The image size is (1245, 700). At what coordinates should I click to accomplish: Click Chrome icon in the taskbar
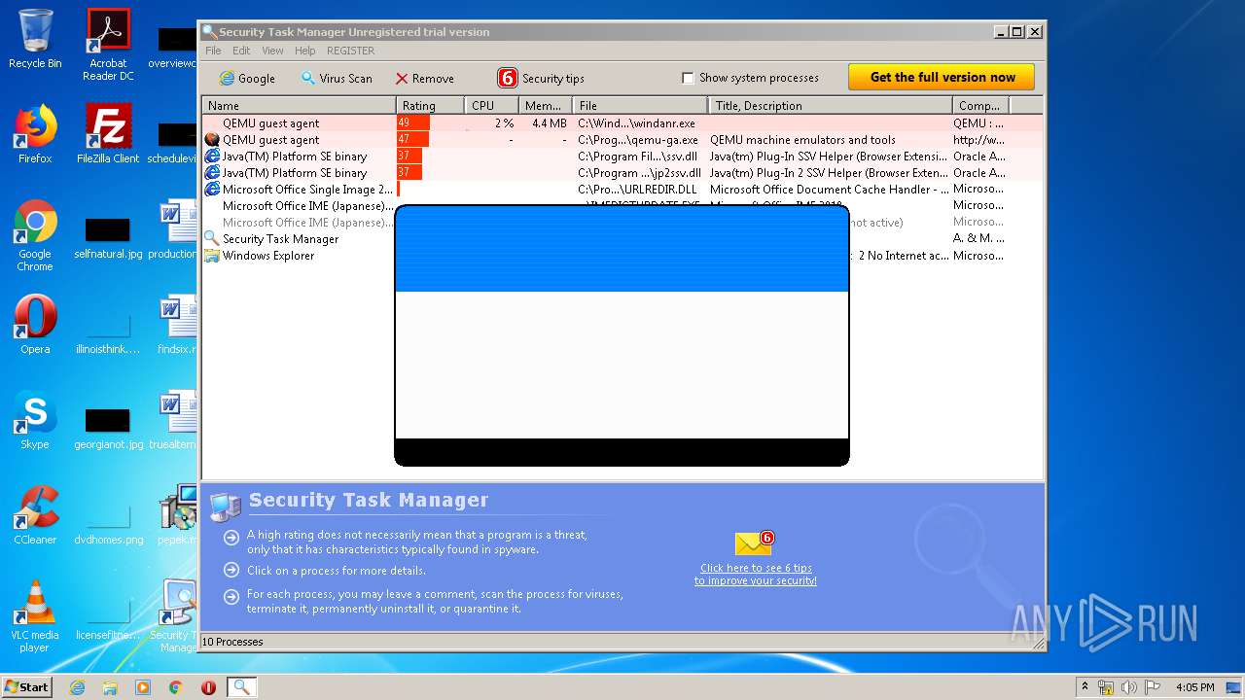pyautogui.click(x=176, y=687)
